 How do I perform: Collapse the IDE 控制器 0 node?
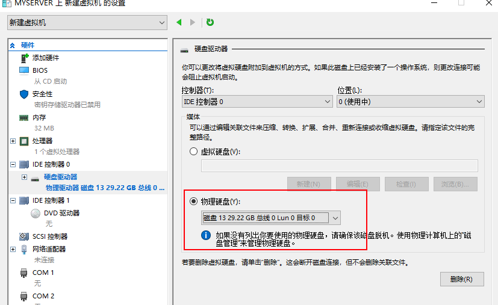click(13, 164)
